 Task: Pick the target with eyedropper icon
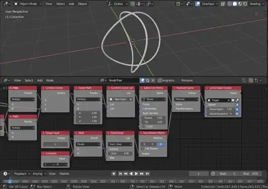click(x=237, y=100)
